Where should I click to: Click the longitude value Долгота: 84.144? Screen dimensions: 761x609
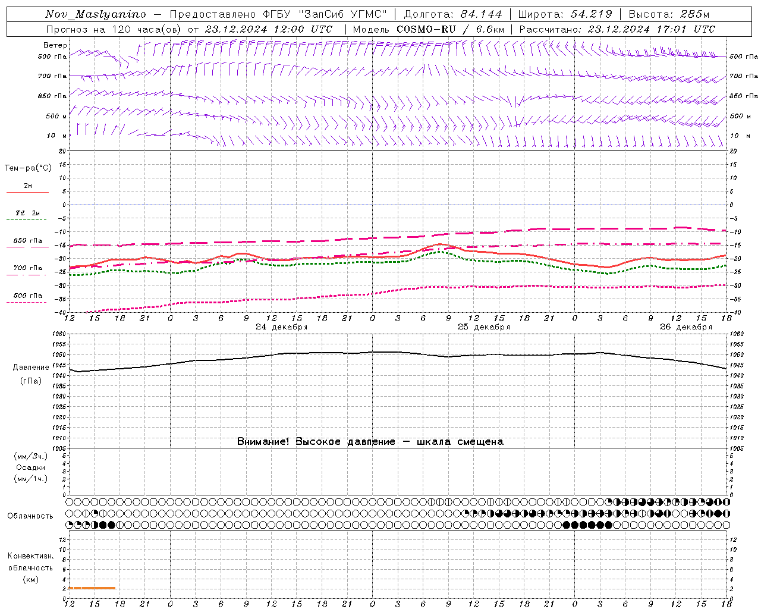[453, 14]
